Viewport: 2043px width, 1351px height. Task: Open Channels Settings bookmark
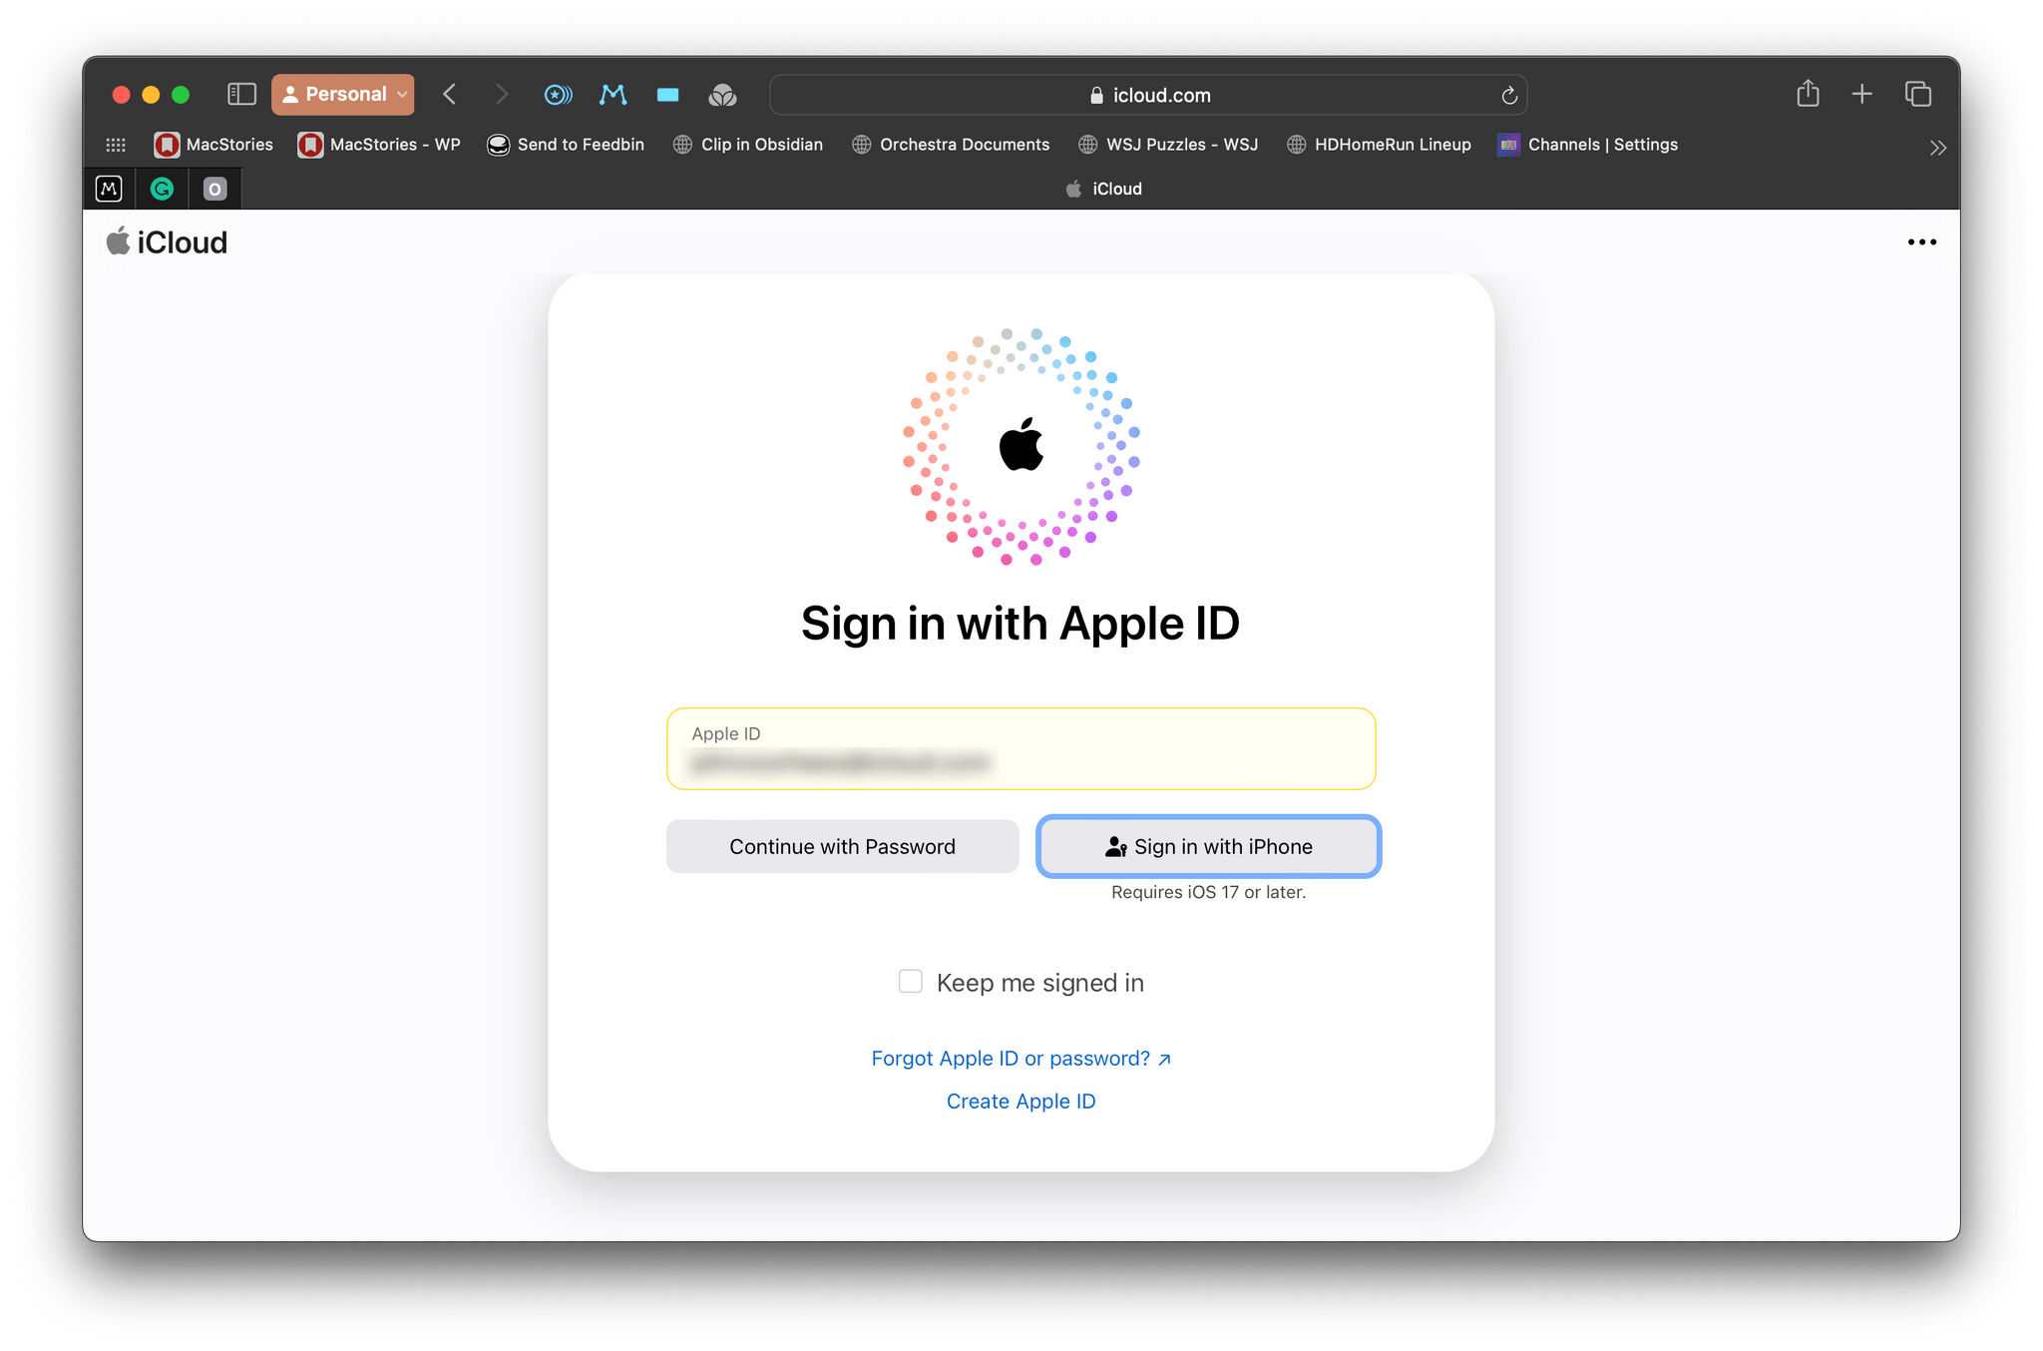click(x=1603, y=145)
